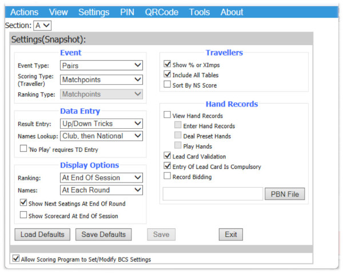Image resolution: width=343 pixels, height=273 pixels.
Task: Enable Sort By NS Score
Action: [x=167, y=85]
